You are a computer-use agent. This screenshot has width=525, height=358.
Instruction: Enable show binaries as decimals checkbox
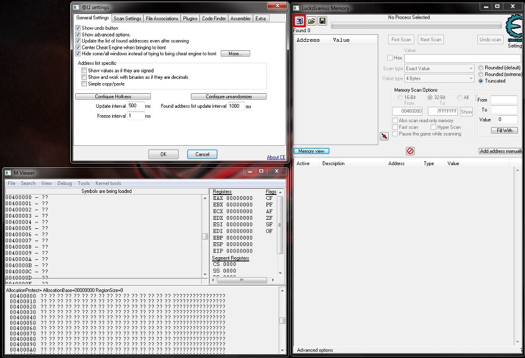coord(84,77)
